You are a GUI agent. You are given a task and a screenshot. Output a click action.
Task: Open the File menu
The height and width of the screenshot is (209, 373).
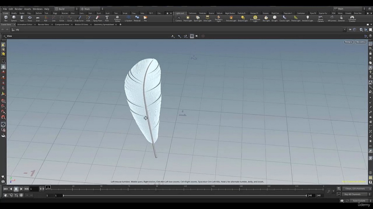(5, 9)
